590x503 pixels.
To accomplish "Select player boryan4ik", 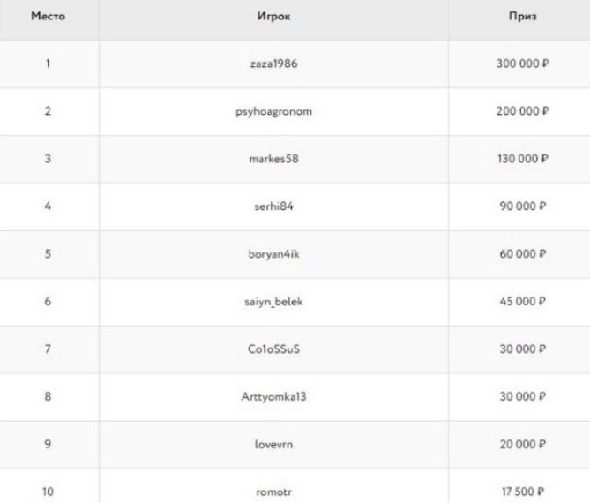I will coord(274,254).
